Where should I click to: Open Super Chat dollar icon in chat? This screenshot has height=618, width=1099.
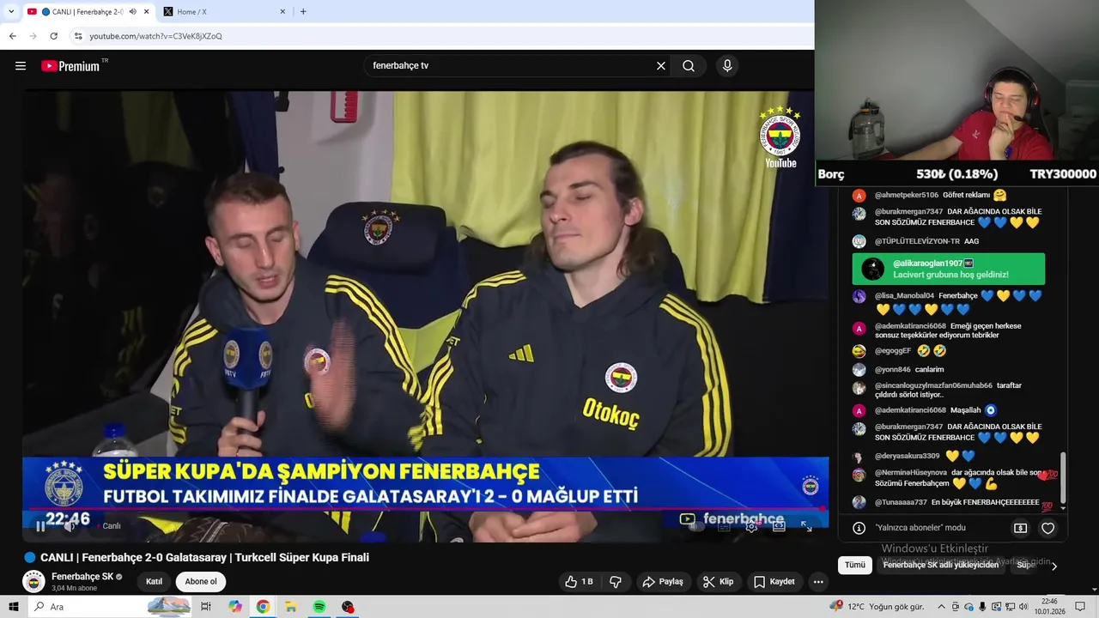(x=1020, y=528)
